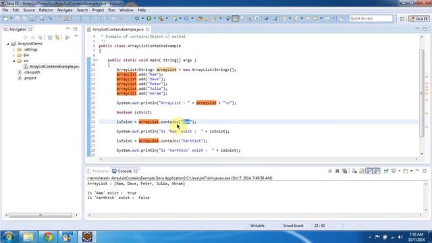Click the Smart Insert status bar entry
The image size is (432, 243).
293,225
